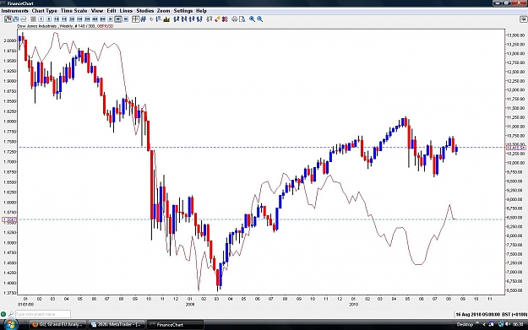Switch to the 5-minute timeframe button
528x330 pixels.
click(x=49, y=19)
